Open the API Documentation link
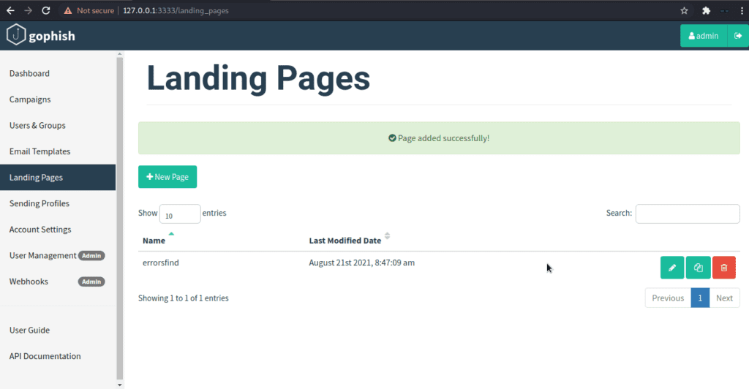The width and height of the screenshot is (749, 389). pyautogui.click(x=45, y=356)
